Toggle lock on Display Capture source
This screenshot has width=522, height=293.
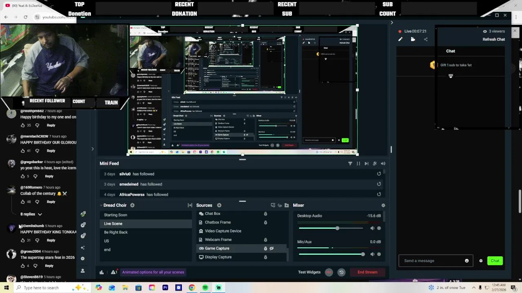[265, 257]
